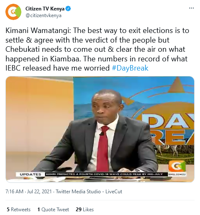The height and width of the screenshot is (215, 200).
Task: Show the 29 Likes list
Action: coord(85,210)
